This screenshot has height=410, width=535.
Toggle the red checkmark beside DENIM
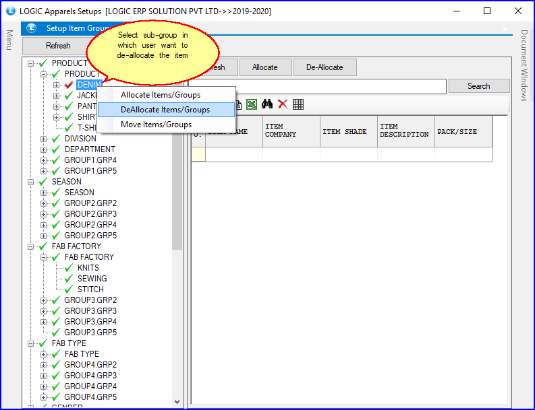point(69,84)
